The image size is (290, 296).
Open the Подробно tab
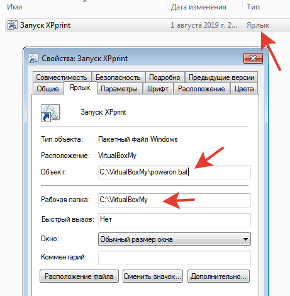(x=165, y=77)
